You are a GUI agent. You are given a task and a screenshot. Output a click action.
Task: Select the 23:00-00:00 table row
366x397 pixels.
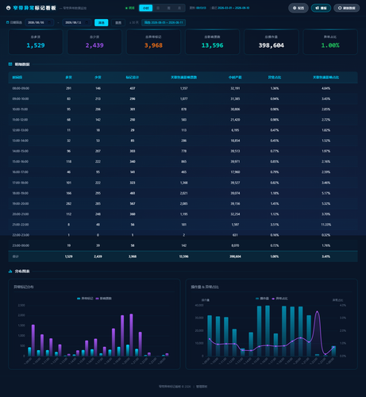pyautogui.click(x=183, y=245)
